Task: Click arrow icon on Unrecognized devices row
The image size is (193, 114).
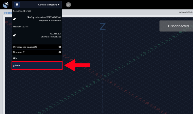Action: [x=60, y=47]
